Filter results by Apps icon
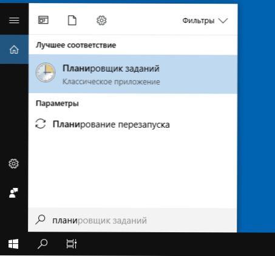The image size is (275, 256). [x=43, y=20]
